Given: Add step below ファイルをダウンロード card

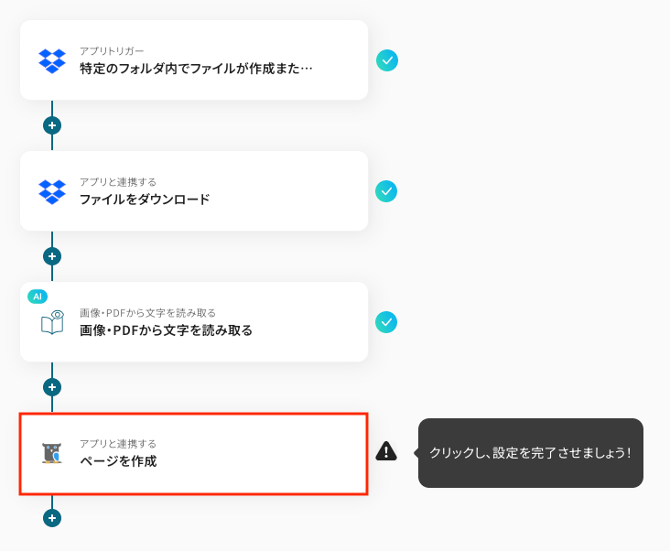Looking at the screenshot, I should [x=52, y=256].
